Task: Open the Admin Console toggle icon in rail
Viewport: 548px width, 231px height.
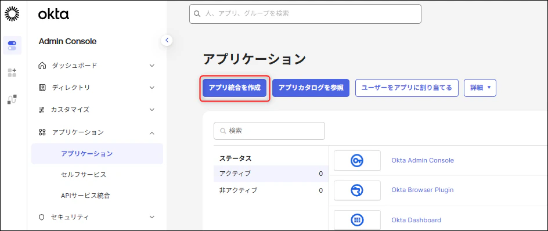Action: click(12, 45)
